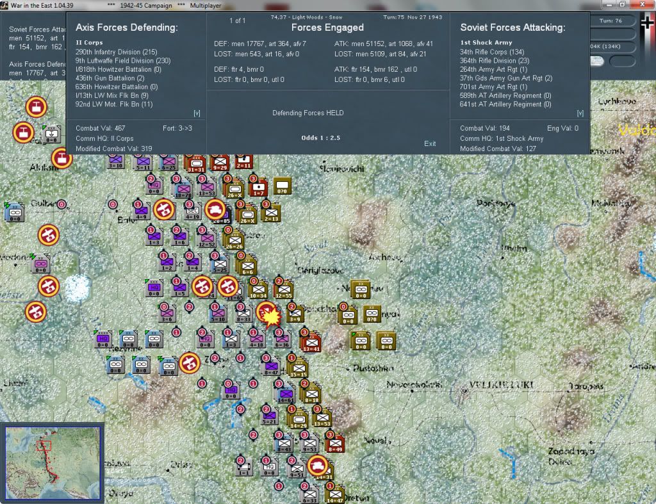Select the purple counter labeled 14=61
Screen dimensions: 656x504
(x=286, y=394)
